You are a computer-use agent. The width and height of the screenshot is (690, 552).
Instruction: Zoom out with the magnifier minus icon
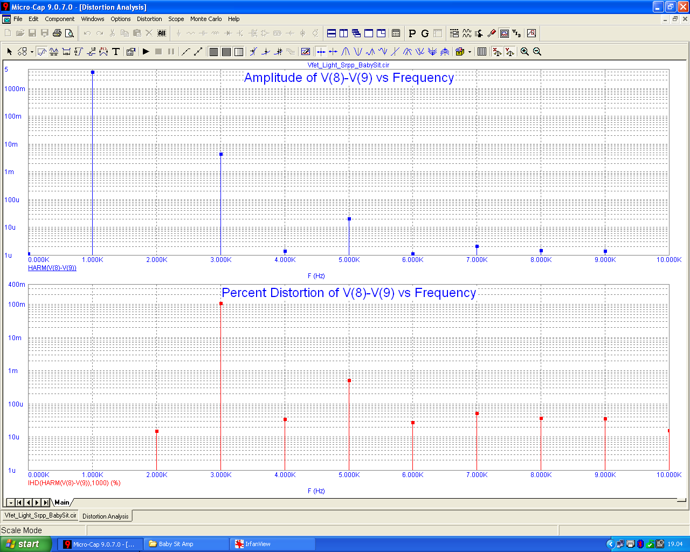tap(537, 52)
